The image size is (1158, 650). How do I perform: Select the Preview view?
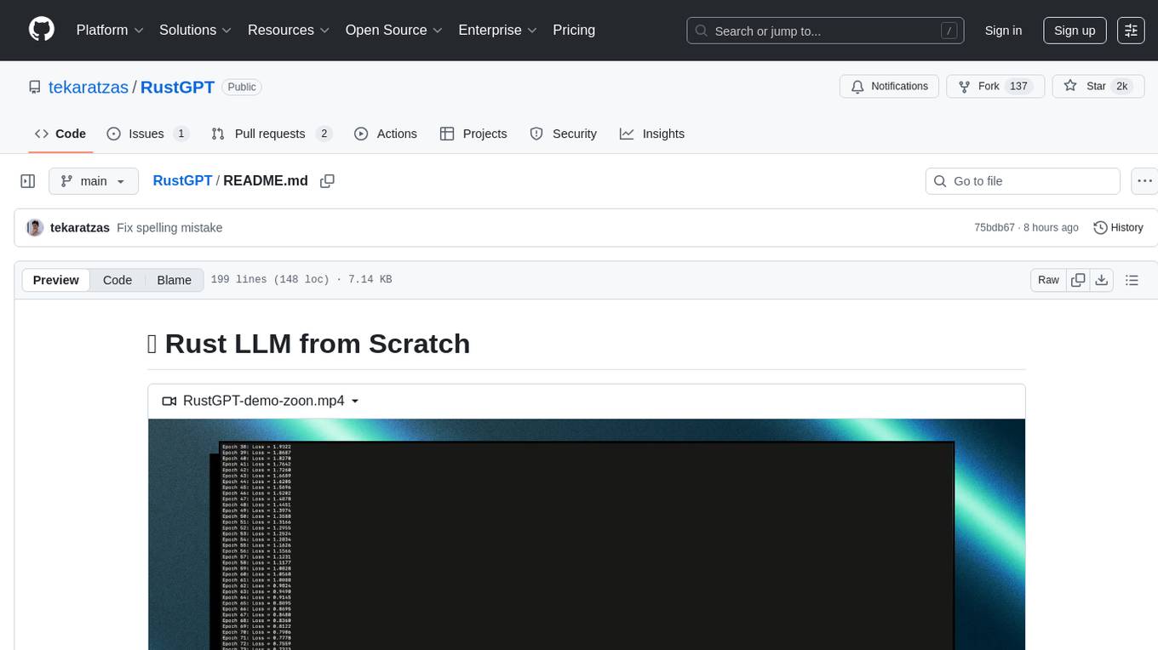(56, 280)
